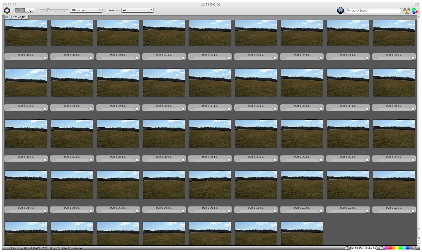This screenshot has width=422, height=252.
Task: Toggle the 5-star rating filter
Action: (375, 248)
